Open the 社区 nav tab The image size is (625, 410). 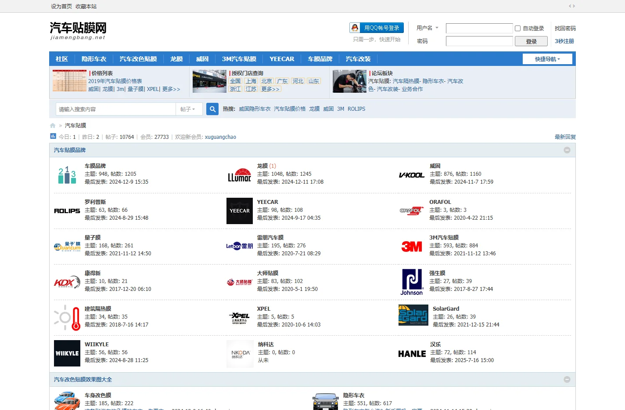coord(62,59)
